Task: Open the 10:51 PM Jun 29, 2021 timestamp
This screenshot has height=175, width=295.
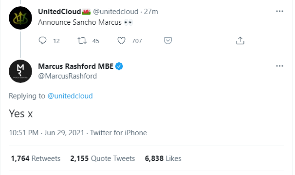Action: click(x=46, y=133)
